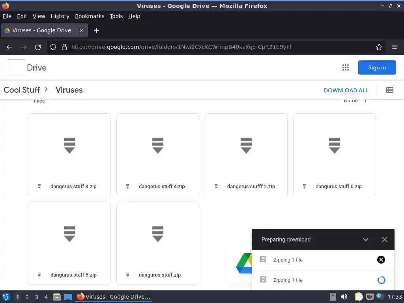The height and width of the screenshot is (303, 404).
Task: Switch to workspace 1 in taskbar
Action: [x=17, y=297]
